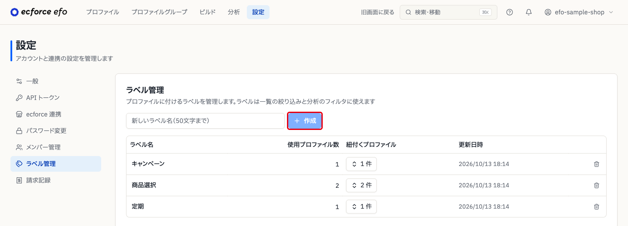
Task: Go to the プロファイル tab
Action: 102,12
